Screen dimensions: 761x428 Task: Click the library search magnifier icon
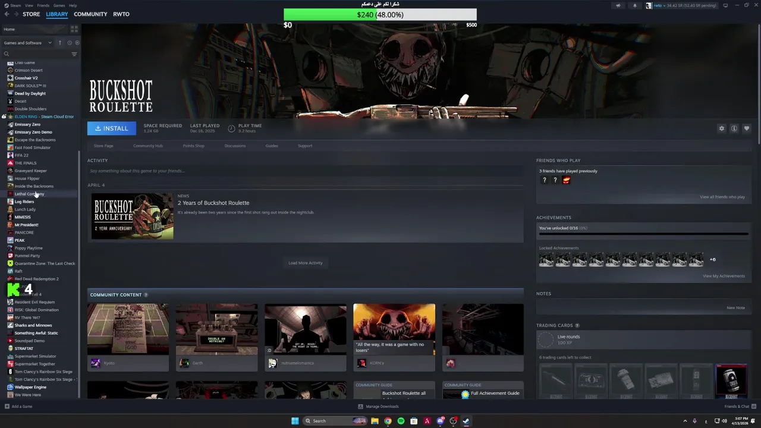point(7,54)
